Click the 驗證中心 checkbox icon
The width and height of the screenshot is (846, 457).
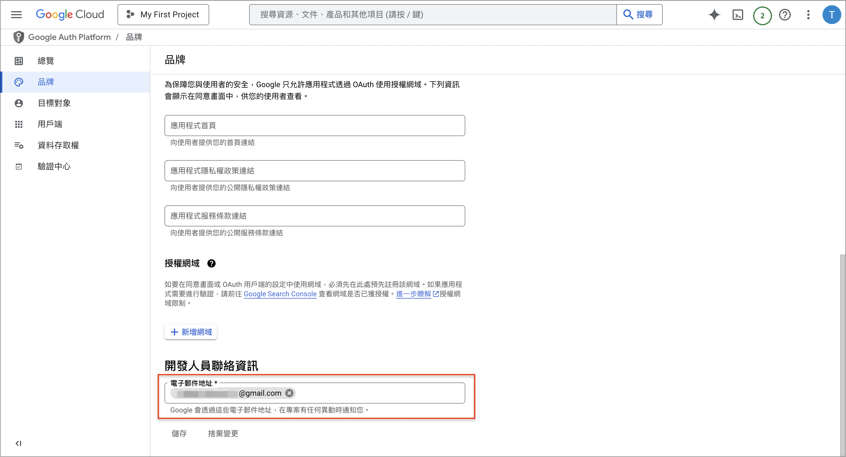(19, 167)
